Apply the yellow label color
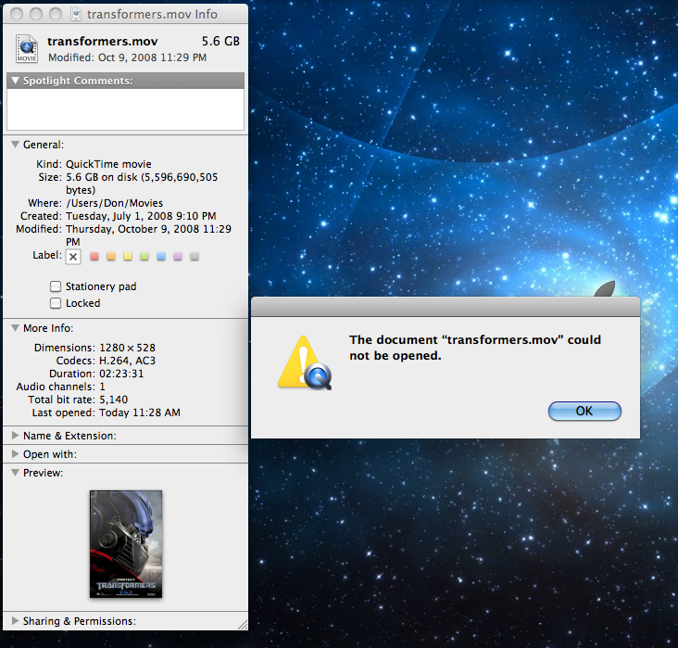Image resolution: width=678 pixels, height=648 pixels. coord(128,256)
